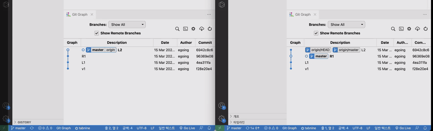Click master branch in left status bar
Screen dimensions: 433x131
coord(18,128)
